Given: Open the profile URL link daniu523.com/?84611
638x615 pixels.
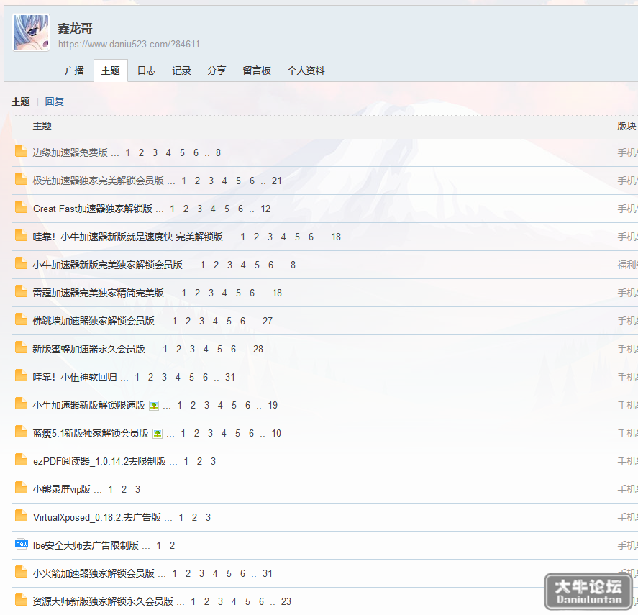Looking at the screenshot, I should 129,45.
